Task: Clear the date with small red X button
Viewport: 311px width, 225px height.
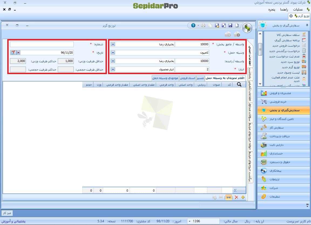Action: [x=18, y=53]
